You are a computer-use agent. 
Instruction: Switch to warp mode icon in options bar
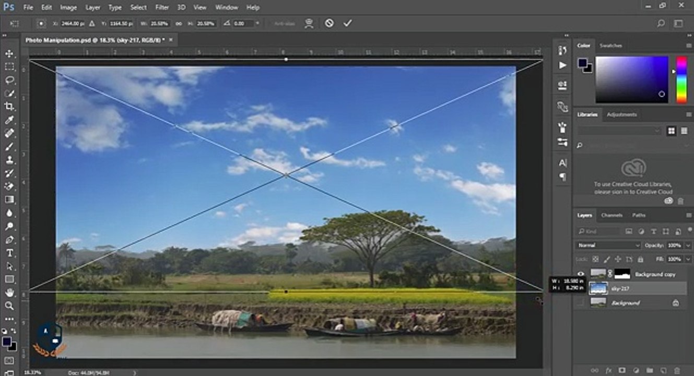(x=309, y=23)
